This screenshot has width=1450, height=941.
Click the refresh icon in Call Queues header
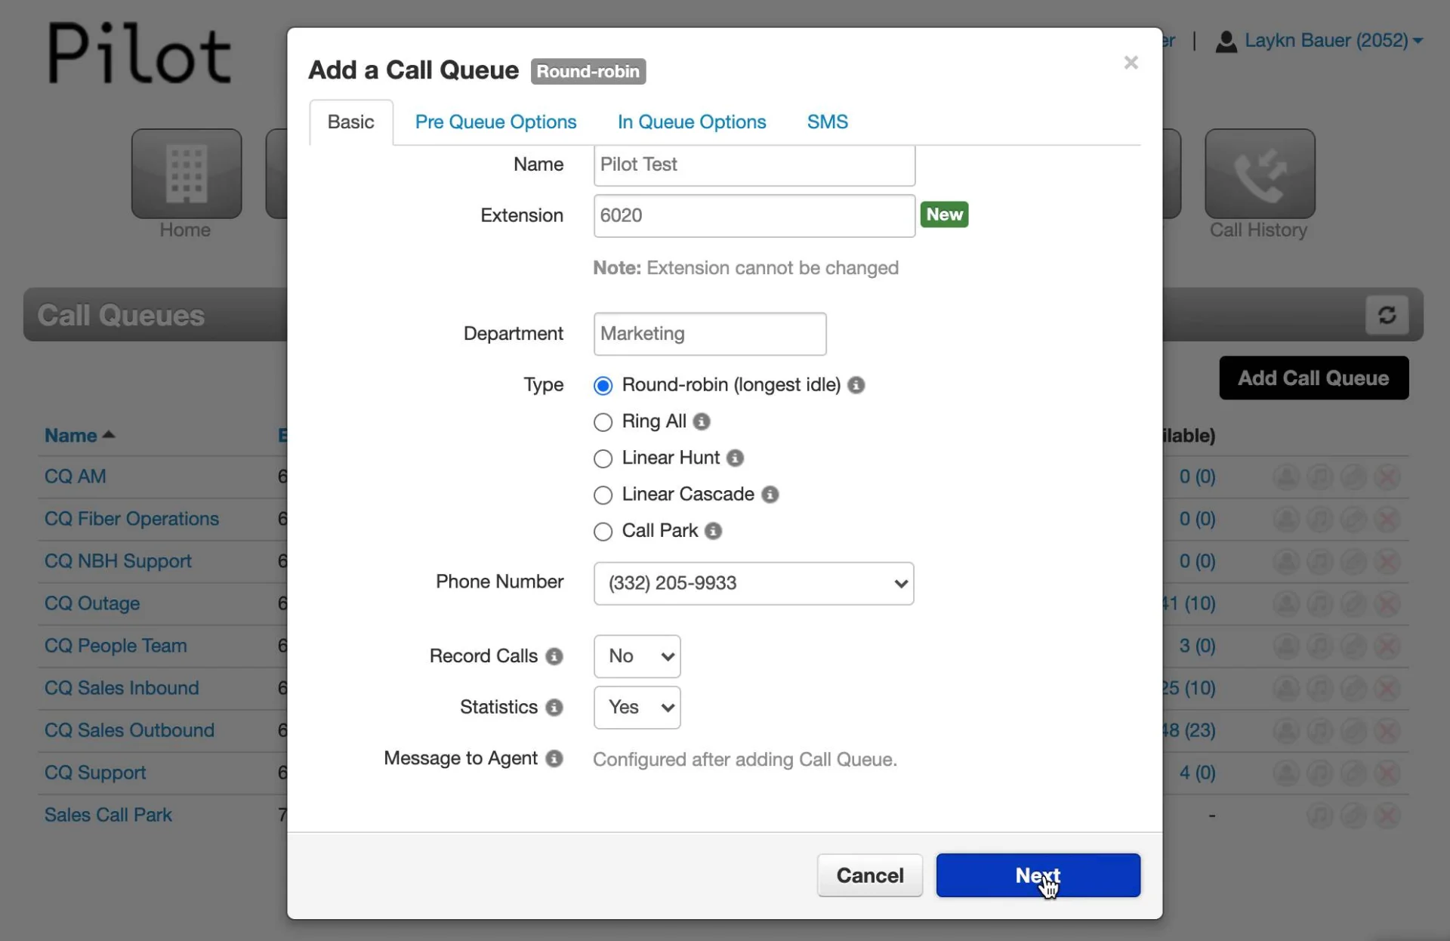[1387, 315]
